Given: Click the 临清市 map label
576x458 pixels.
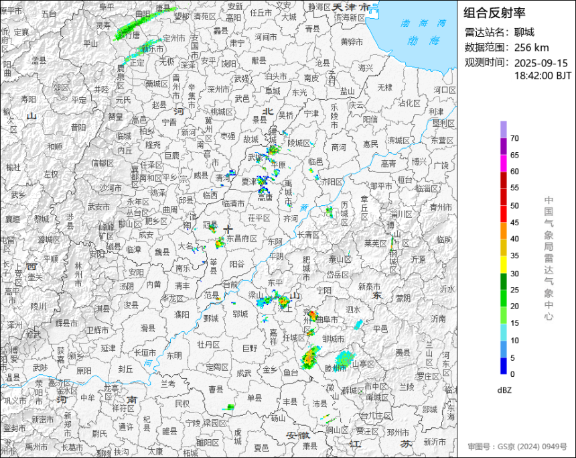Looking at the screenshot, I should 233,203.
